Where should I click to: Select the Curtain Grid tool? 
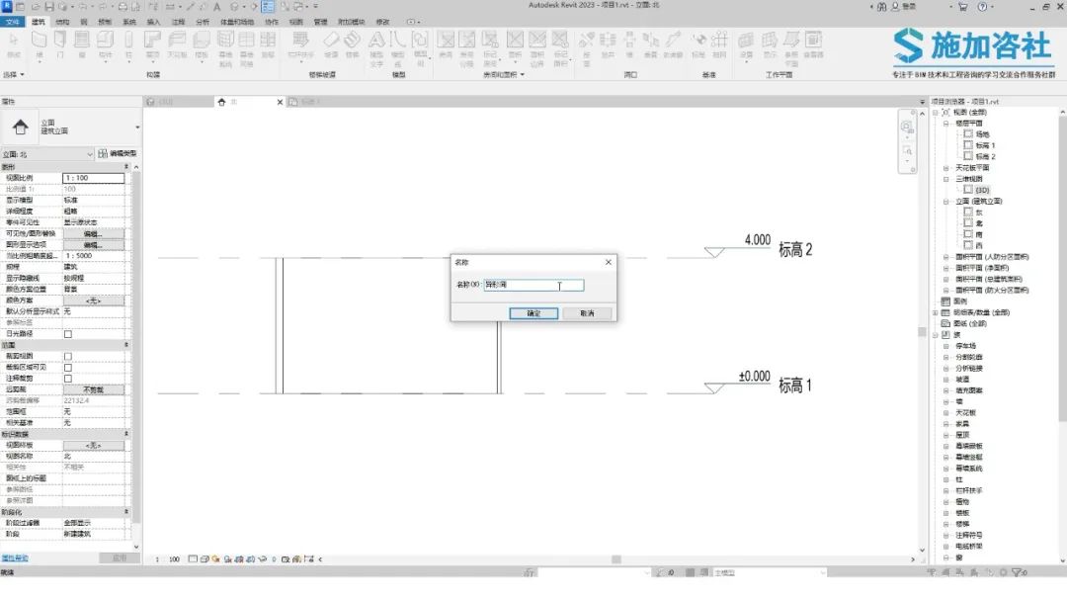click(x=246, y=47)
